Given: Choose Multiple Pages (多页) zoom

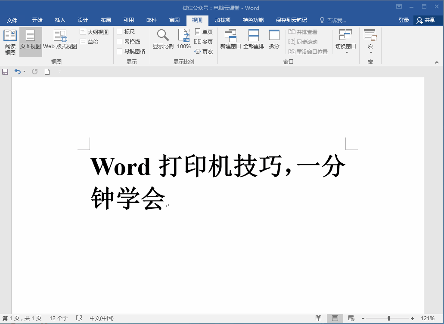Looking at the screenshot, I should [x=204, y=42].
